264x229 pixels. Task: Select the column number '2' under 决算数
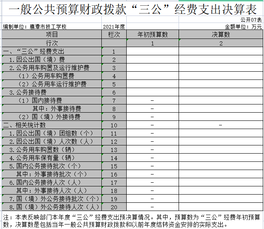click(221, 43)
